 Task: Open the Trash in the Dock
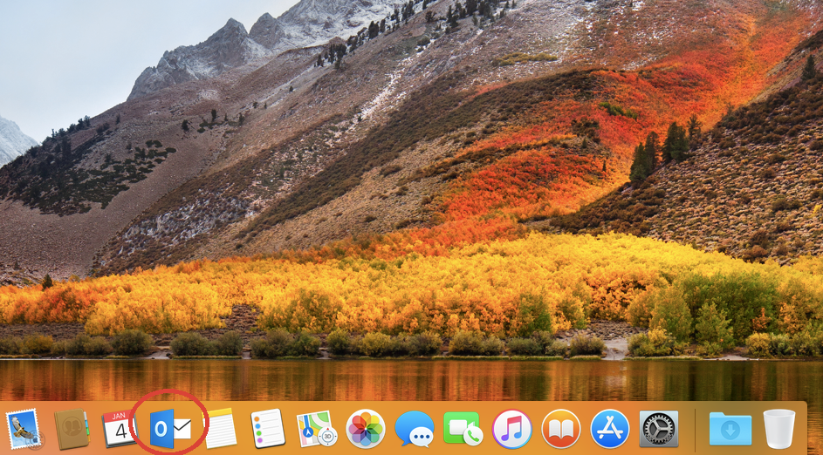pos(778,429)
